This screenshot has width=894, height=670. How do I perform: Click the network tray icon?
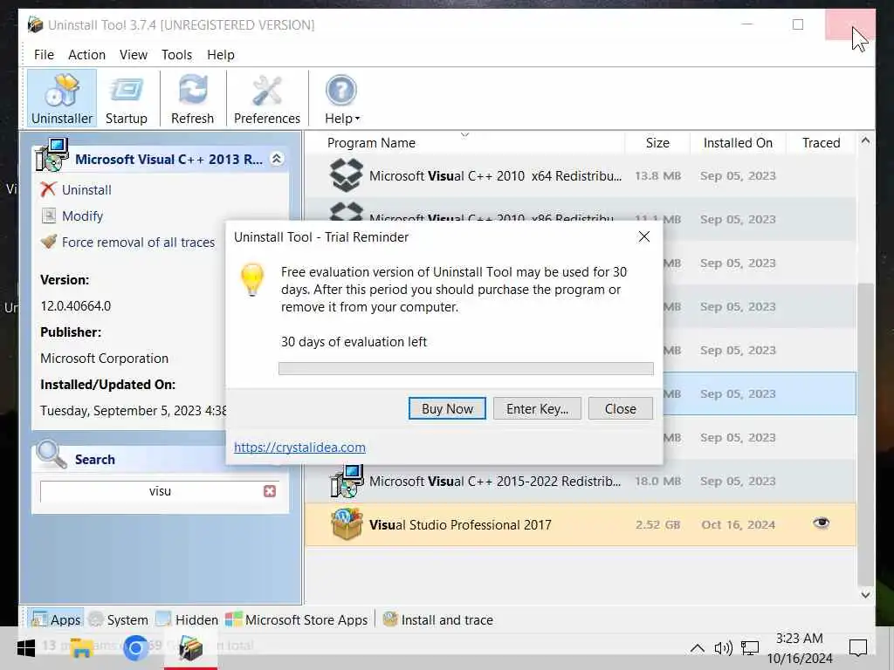pyautogui.click(x=750, y=648)
